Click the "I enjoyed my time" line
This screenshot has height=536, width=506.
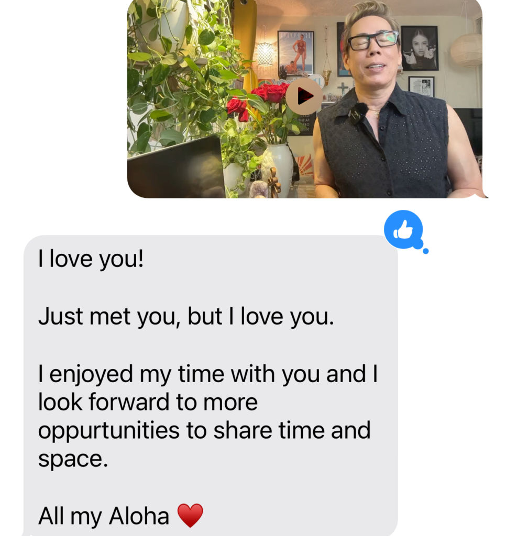208,374
